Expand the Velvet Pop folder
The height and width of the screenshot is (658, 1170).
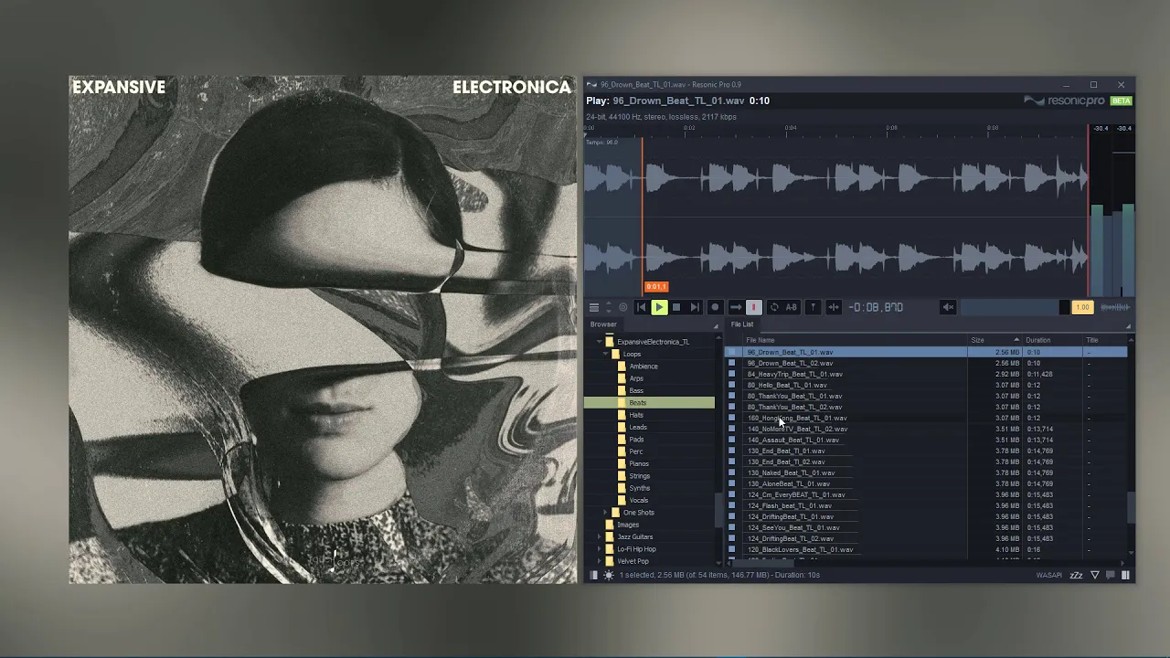point(599,561)
